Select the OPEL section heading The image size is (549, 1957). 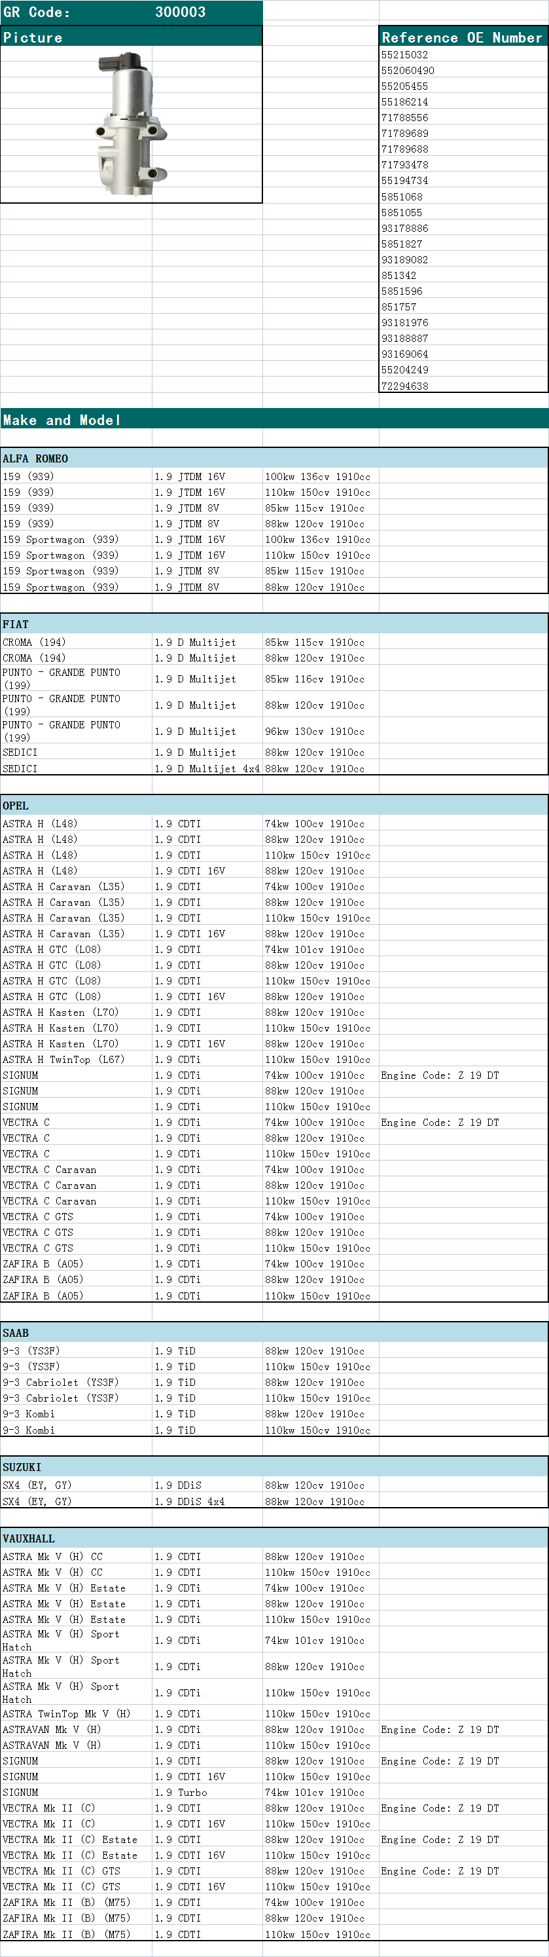coord(15,806)
